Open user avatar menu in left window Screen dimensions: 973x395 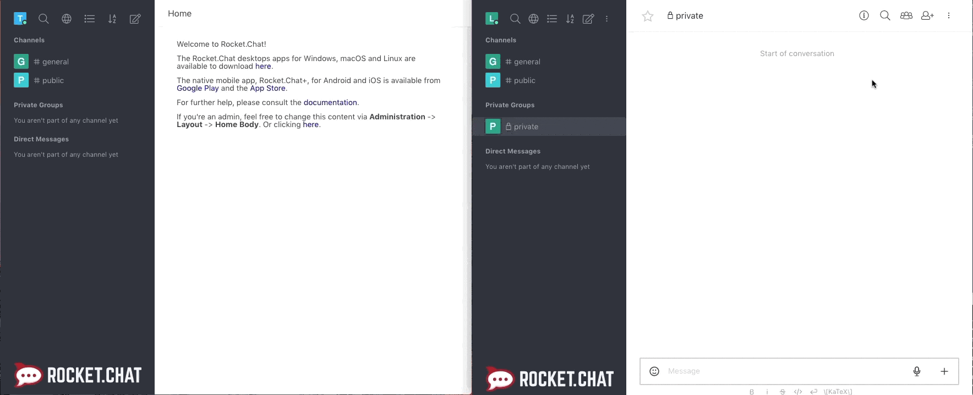click(x=20, y=19)
